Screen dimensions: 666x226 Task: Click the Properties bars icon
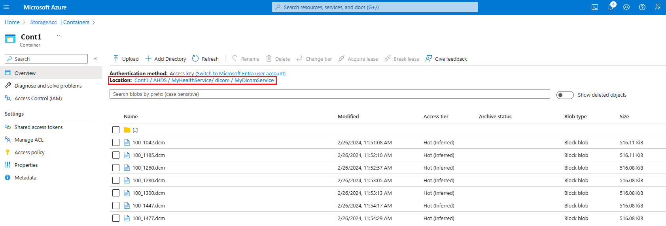point(8,165)
